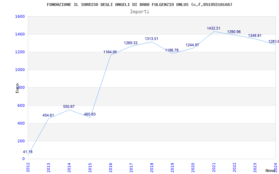The height and width of the screenshot is (174, 279).
Task: Click the 1200 y-axis tick label
Action: (20, 52)
